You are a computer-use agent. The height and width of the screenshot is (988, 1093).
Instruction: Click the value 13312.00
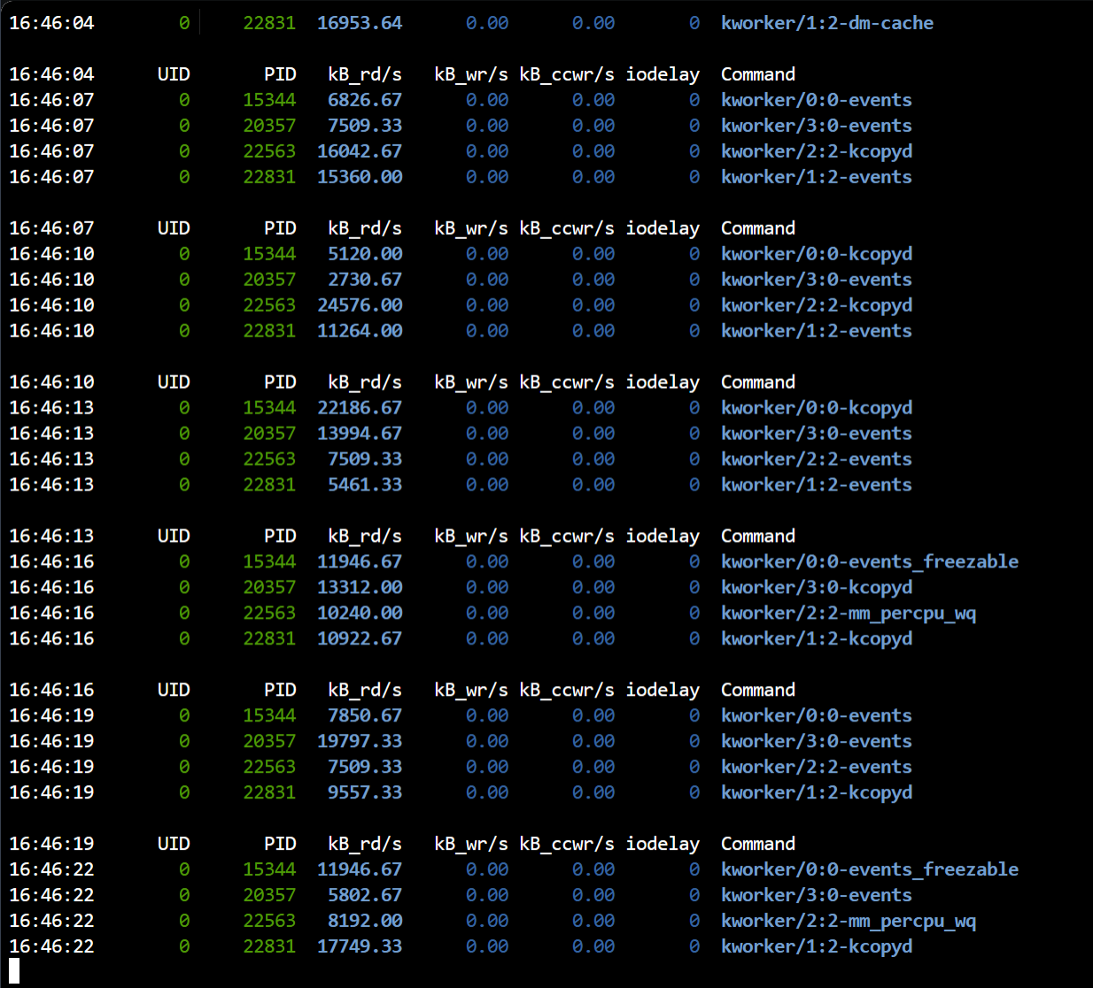tap(360, 588)
